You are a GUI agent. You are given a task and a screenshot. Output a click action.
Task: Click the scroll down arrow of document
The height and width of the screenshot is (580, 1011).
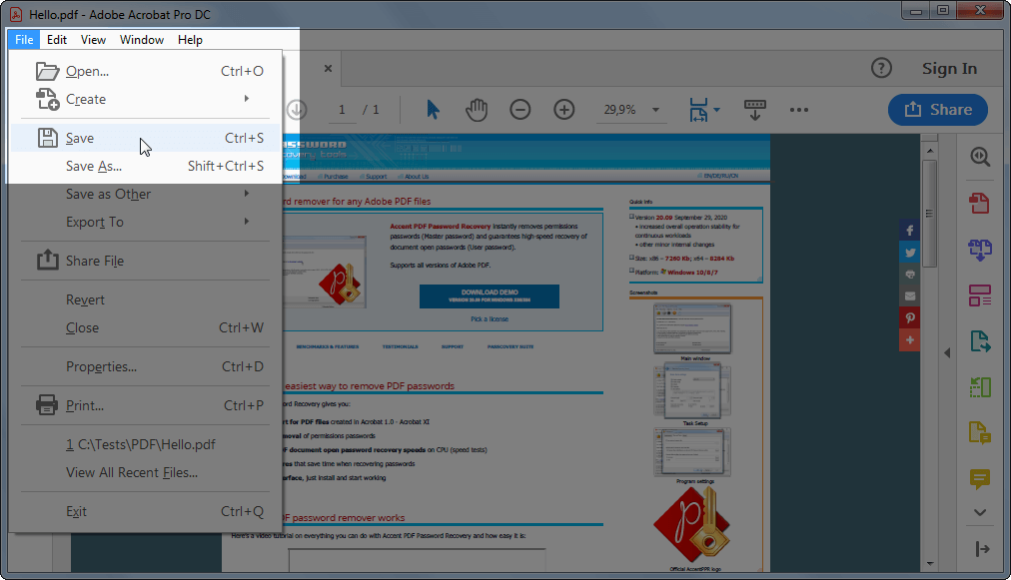[930, 564]
